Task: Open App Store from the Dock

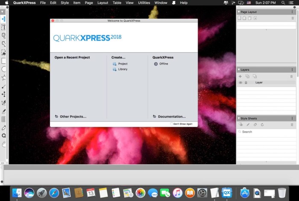Action: coord(245,193)
